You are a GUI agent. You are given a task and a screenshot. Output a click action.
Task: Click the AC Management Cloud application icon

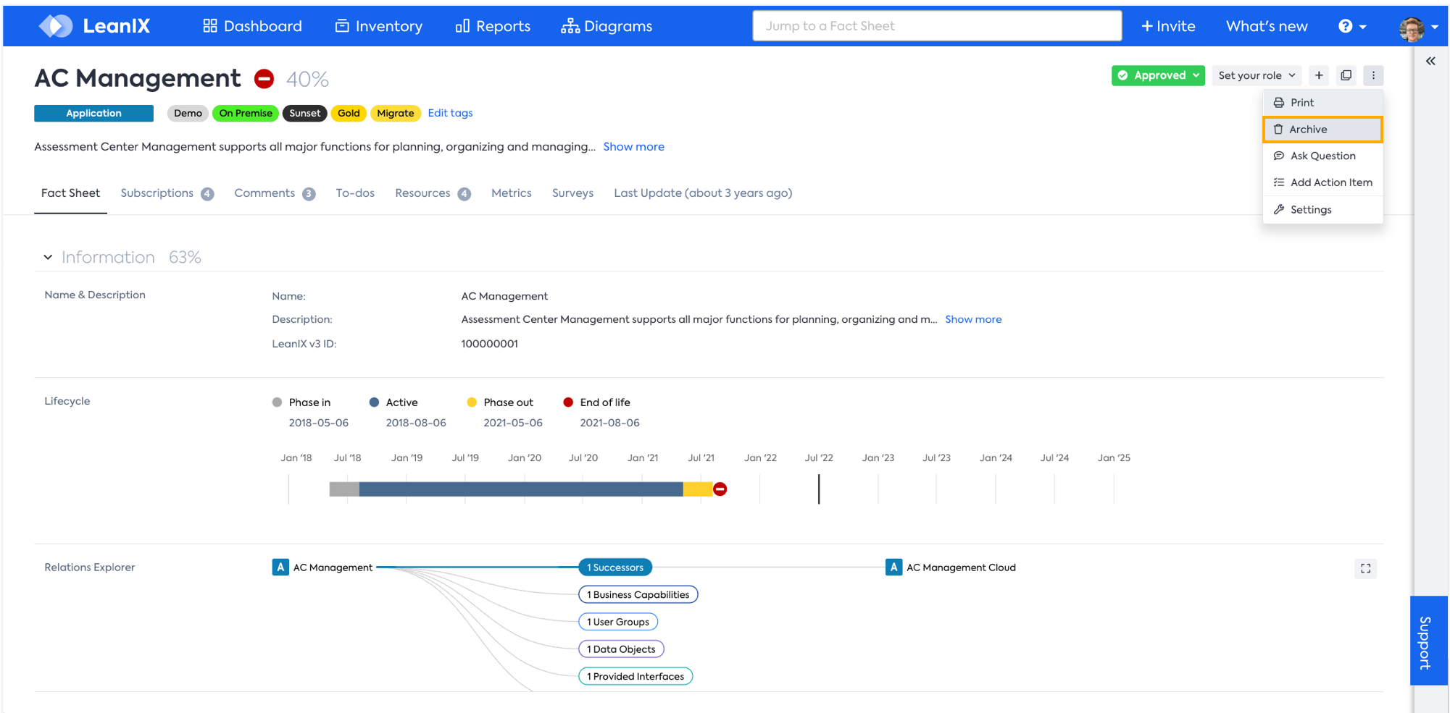[x=893, y=568]
